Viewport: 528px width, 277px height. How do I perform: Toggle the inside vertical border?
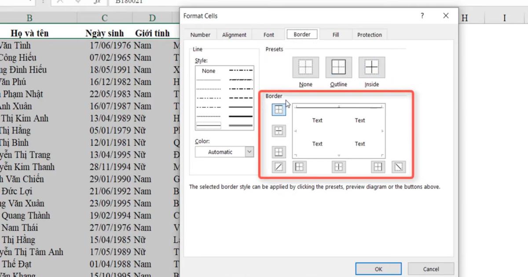[338, 166]
